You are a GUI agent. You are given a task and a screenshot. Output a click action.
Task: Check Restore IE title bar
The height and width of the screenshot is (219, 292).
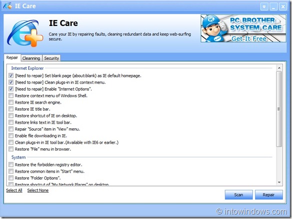point(11,109)
